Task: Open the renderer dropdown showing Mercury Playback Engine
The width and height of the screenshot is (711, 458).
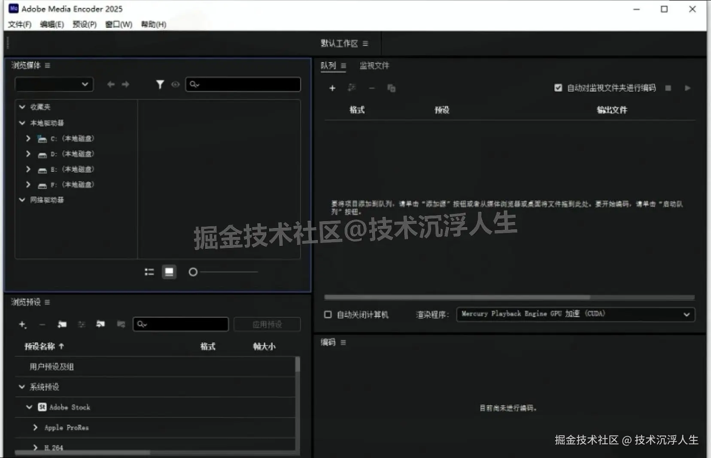Action: click(574, 314)
